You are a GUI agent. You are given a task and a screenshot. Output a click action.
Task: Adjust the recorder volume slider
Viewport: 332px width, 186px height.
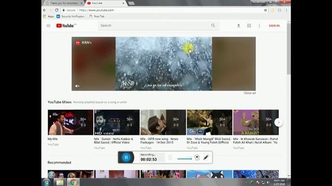[185, 159]
